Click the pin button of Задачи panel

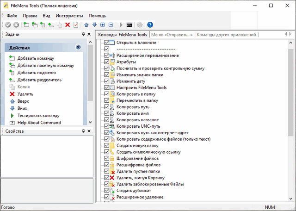[x=83, y=35]
